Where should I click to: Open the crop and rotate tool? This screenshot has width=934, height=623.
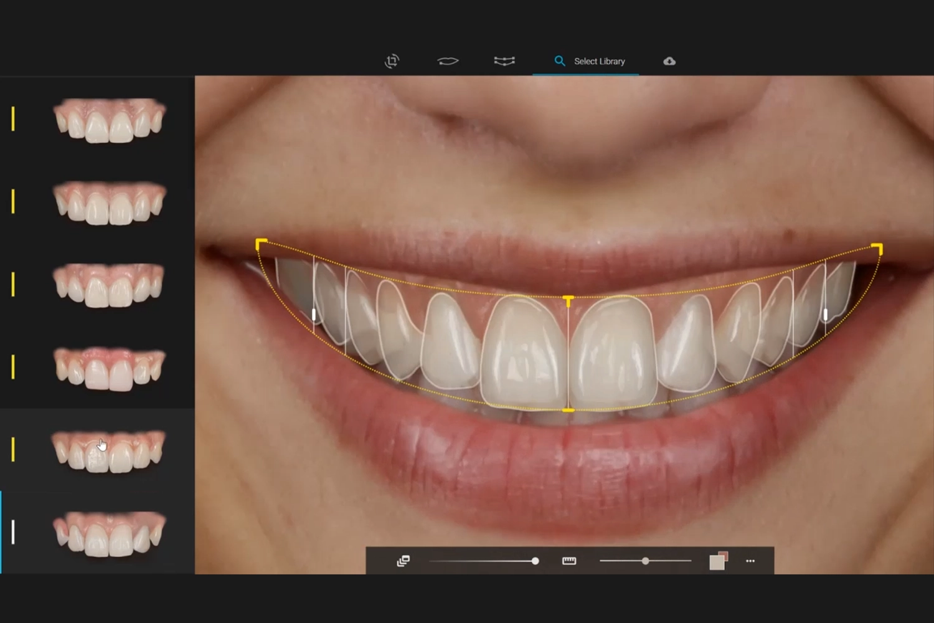coord(392,61)
